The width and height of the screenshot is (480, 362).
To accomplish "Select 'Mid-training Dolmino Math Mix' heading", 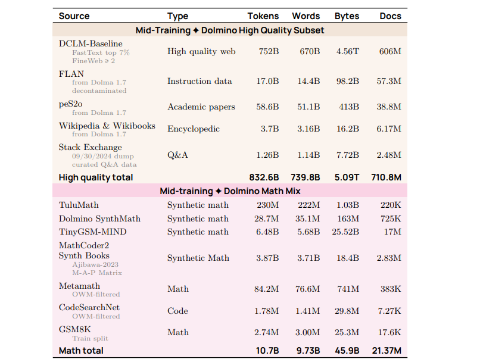I will [230, 191].
